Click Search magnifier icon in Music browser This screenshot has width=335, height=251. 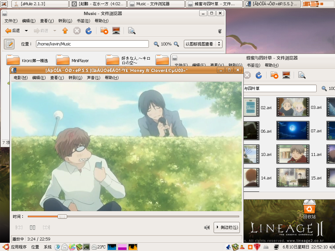point(132,31)
